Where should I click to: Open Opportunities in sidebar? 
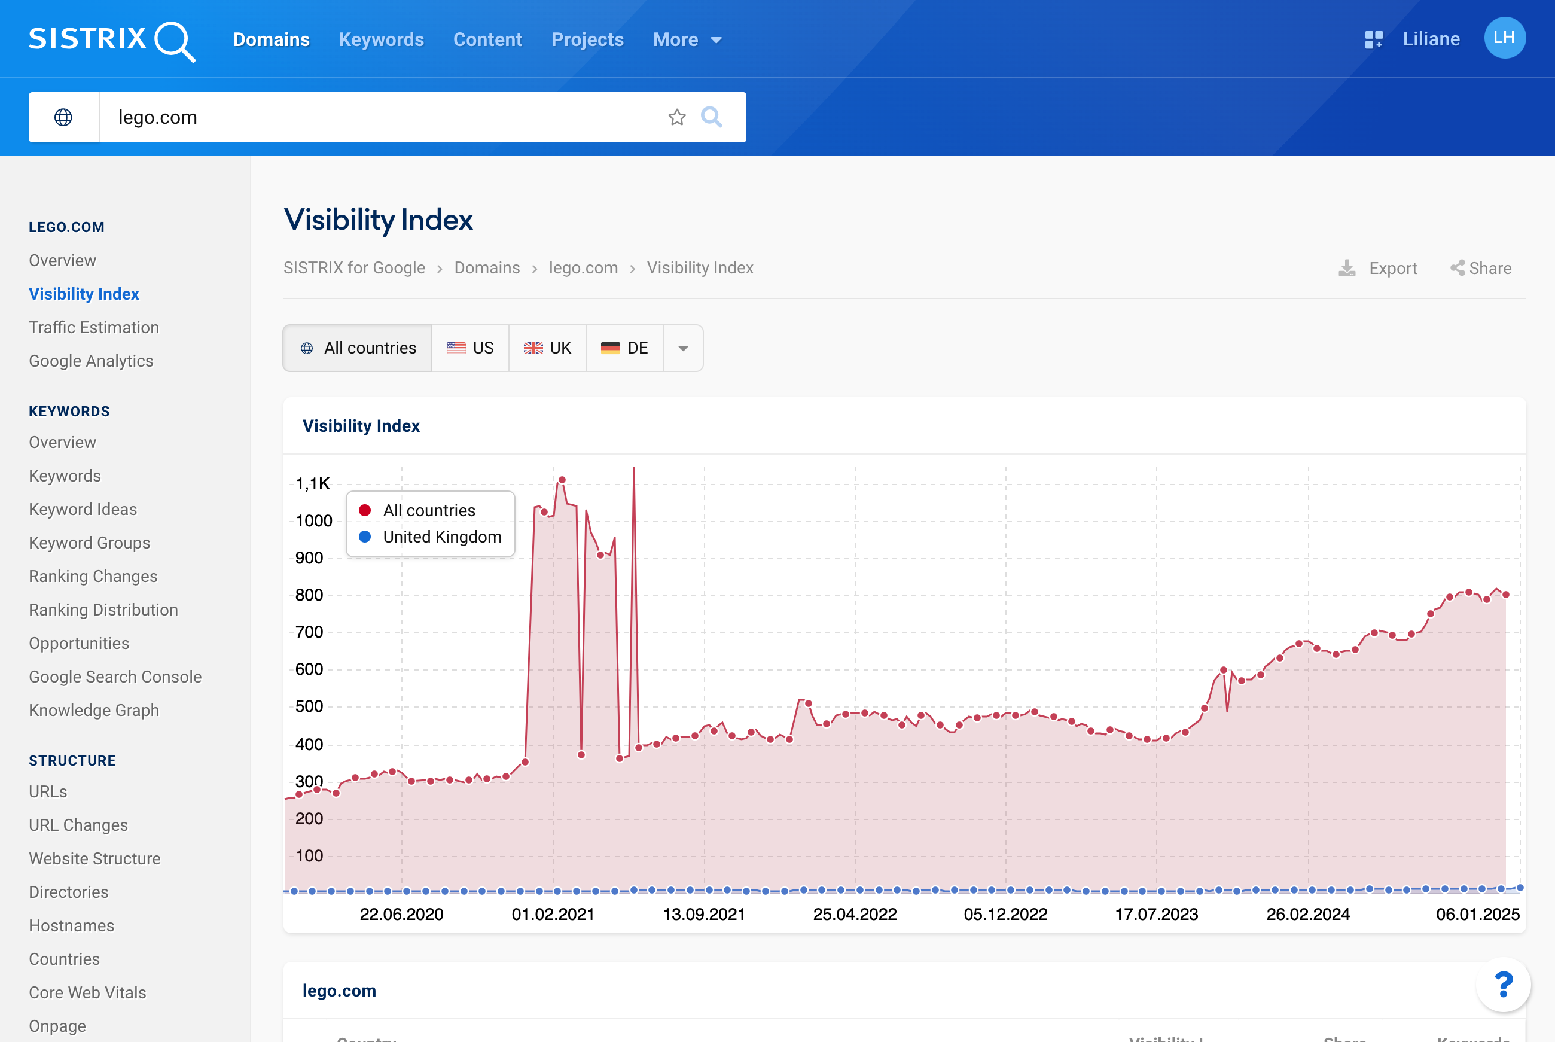(79, 643)
